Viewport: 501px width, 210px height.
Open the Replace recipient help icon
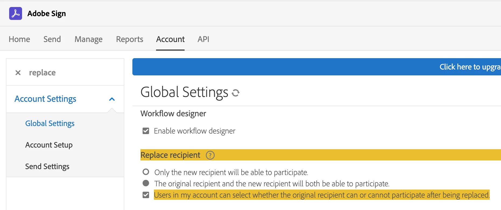(210, 155)
